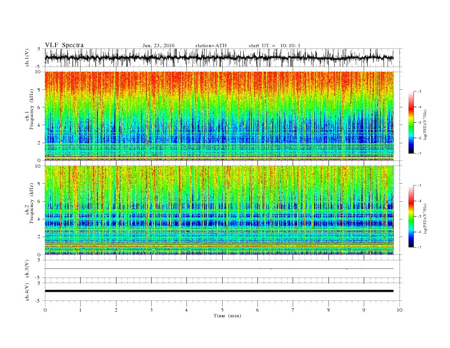Select the "start UT = 10:10:1" header text

point(274,45)
